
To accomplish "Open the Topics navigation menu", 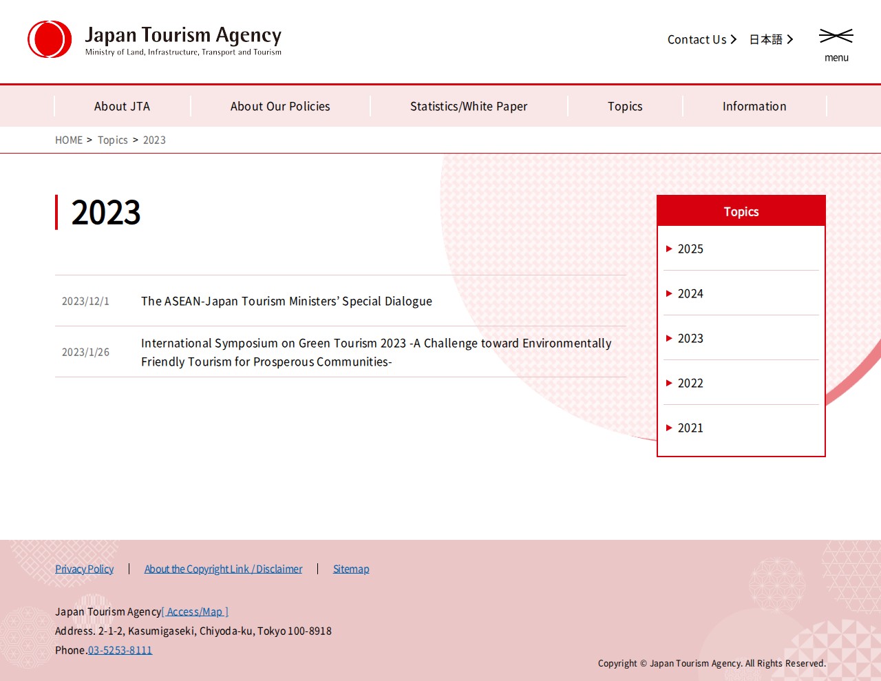I will click(625, 106).
